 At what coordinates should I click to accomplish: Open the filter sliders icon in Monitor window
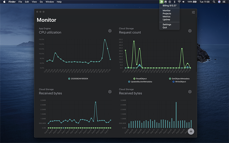click(x=193, y=12)
